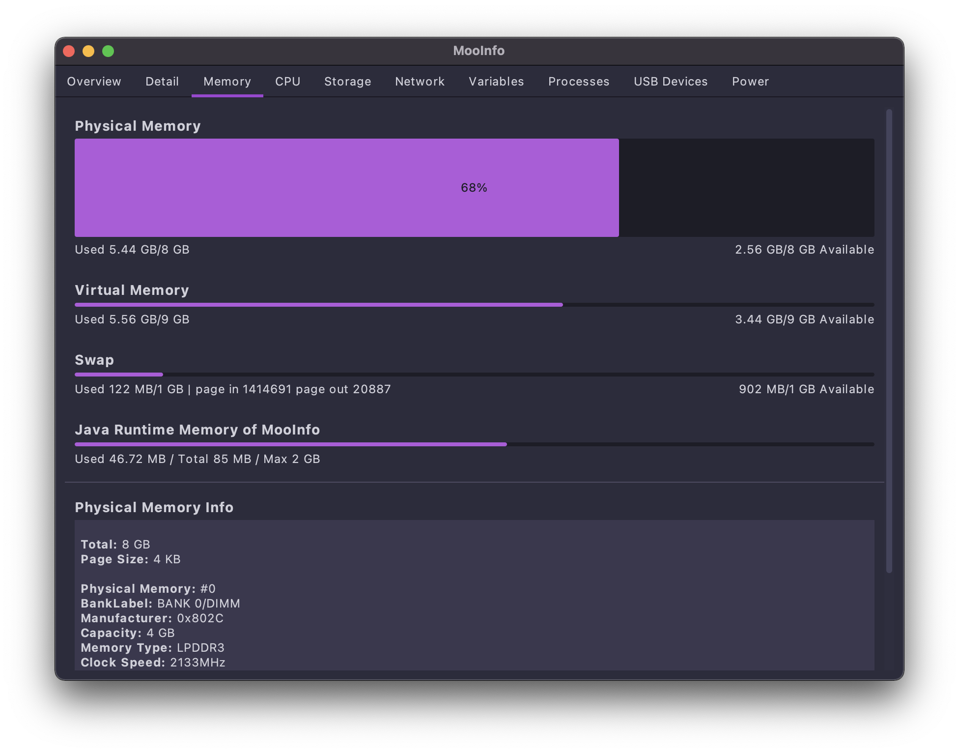Click the green fullscreen window button

[108, 51]
